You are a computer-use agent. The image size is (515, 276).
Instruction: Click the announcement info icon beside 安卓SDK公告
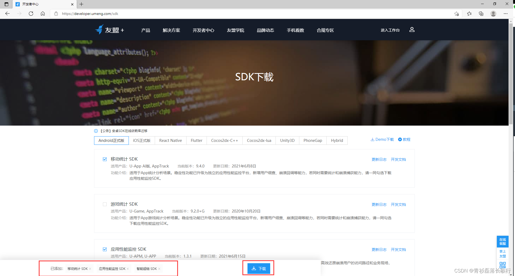point(96,131)
